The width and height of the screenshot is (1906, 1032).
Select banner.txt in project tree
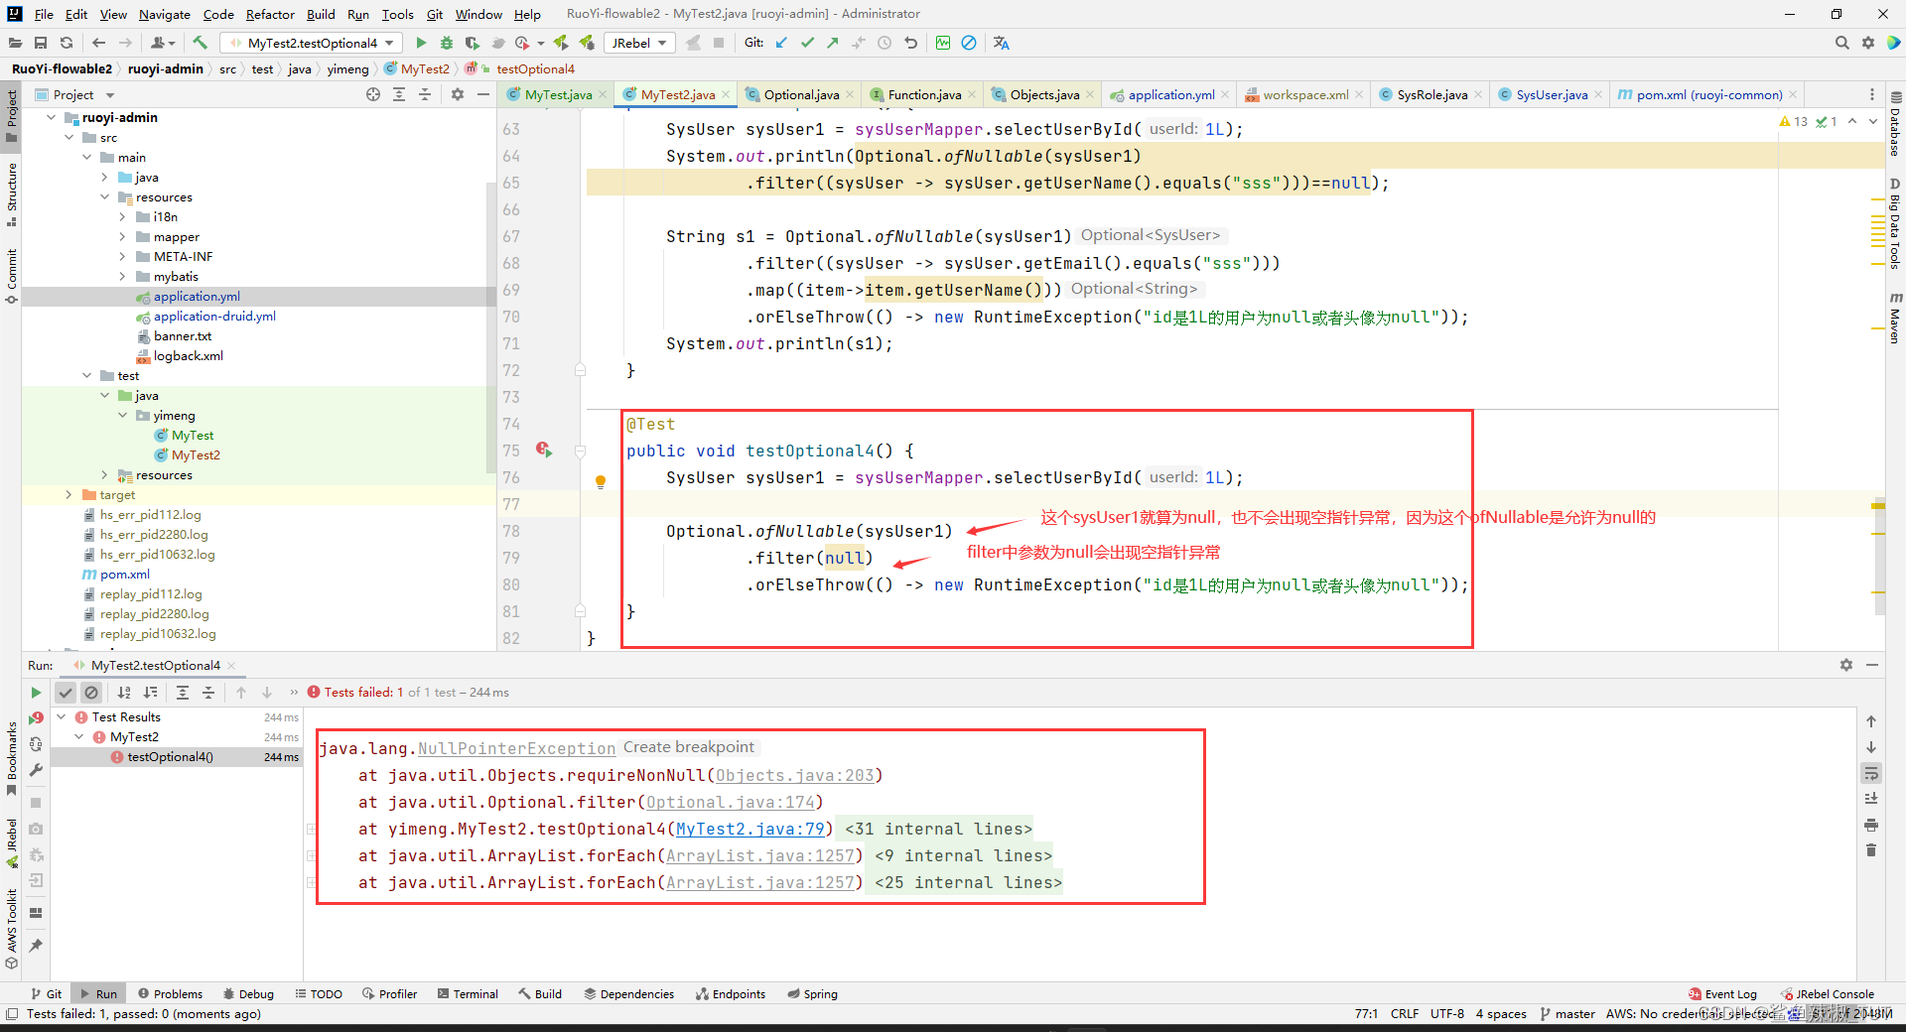tap(183, 335)
